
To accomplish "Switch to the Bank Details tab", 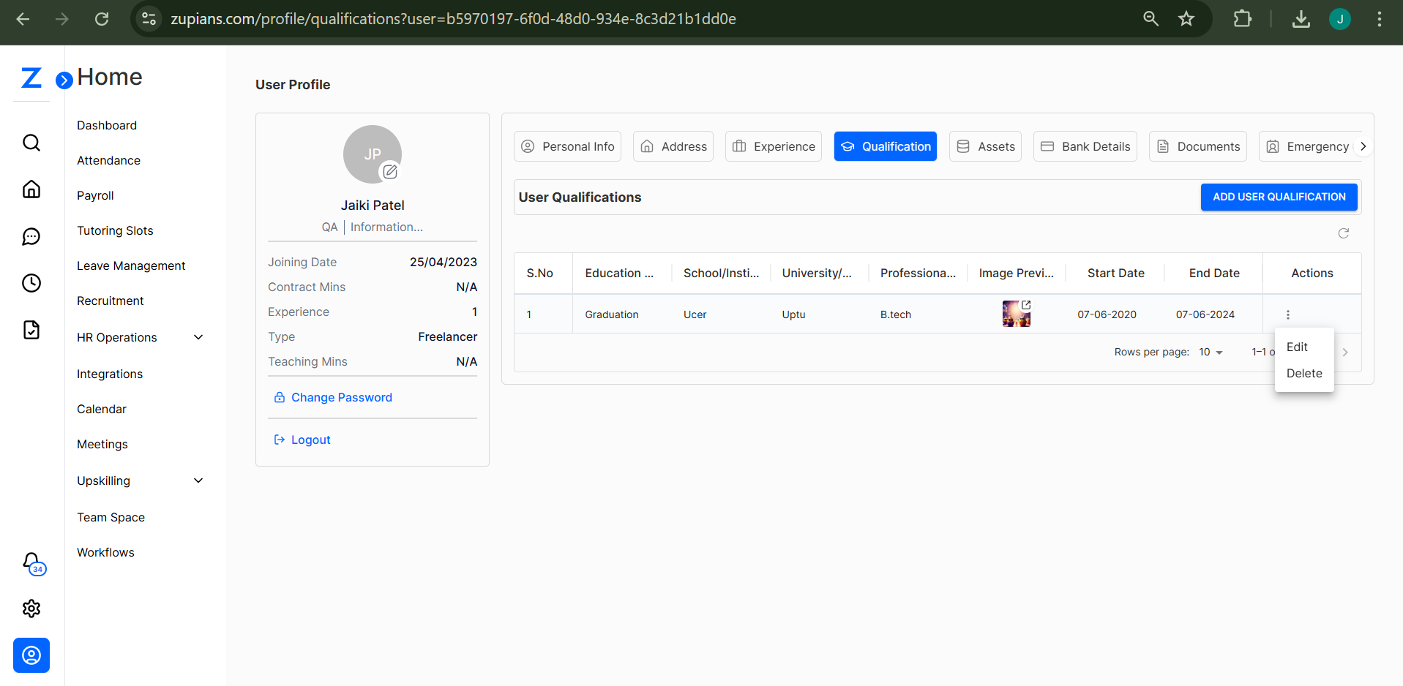I will point(1085,146).
